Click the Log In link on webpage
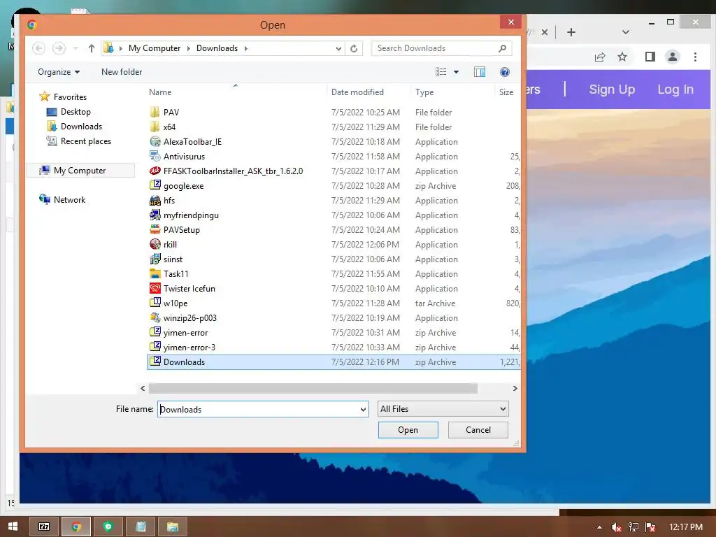 (x=675, y=89)
